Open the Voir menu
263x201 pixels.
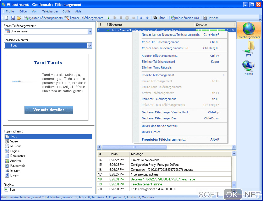coord(35,11)
